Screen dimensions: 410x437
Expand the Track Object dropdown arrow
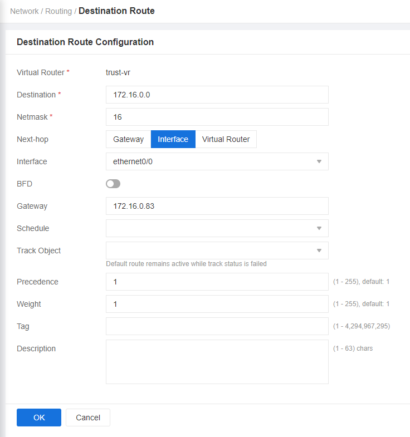(319, 251)
